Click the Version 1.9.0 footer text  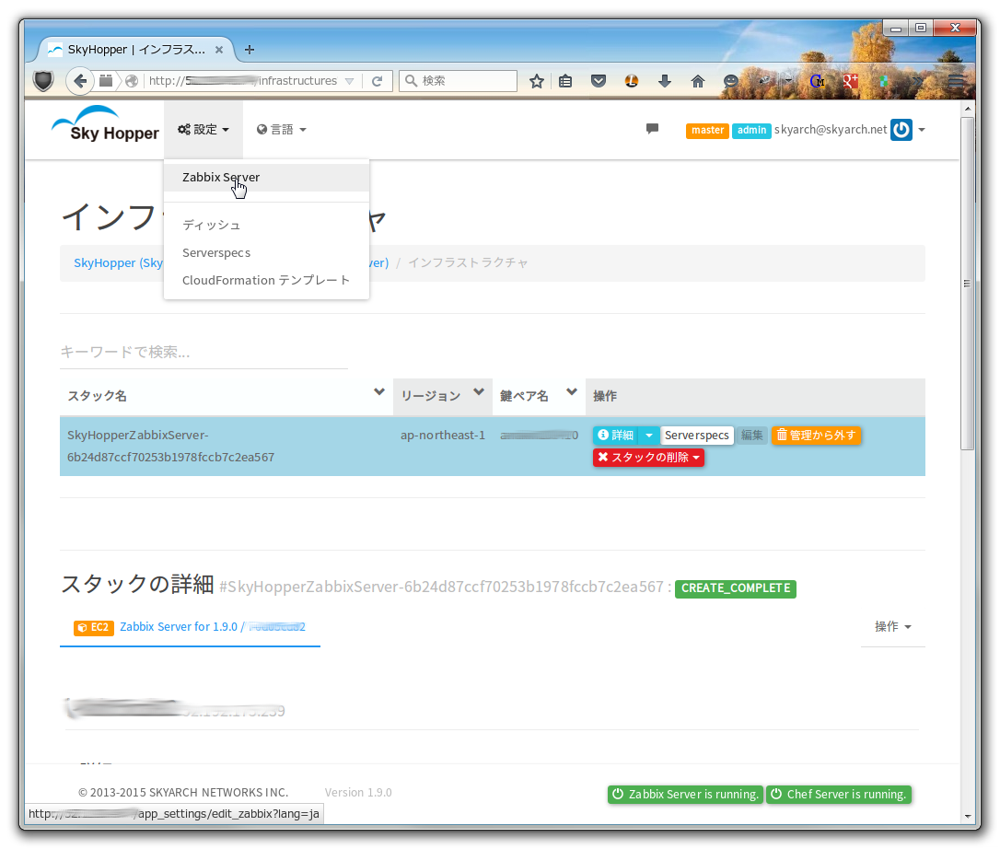pos(358,792)
